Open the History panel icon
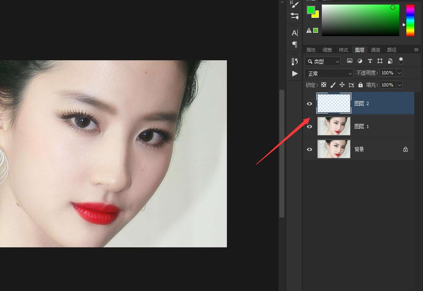This screenshot has height=291, width=423. point(294,61)
